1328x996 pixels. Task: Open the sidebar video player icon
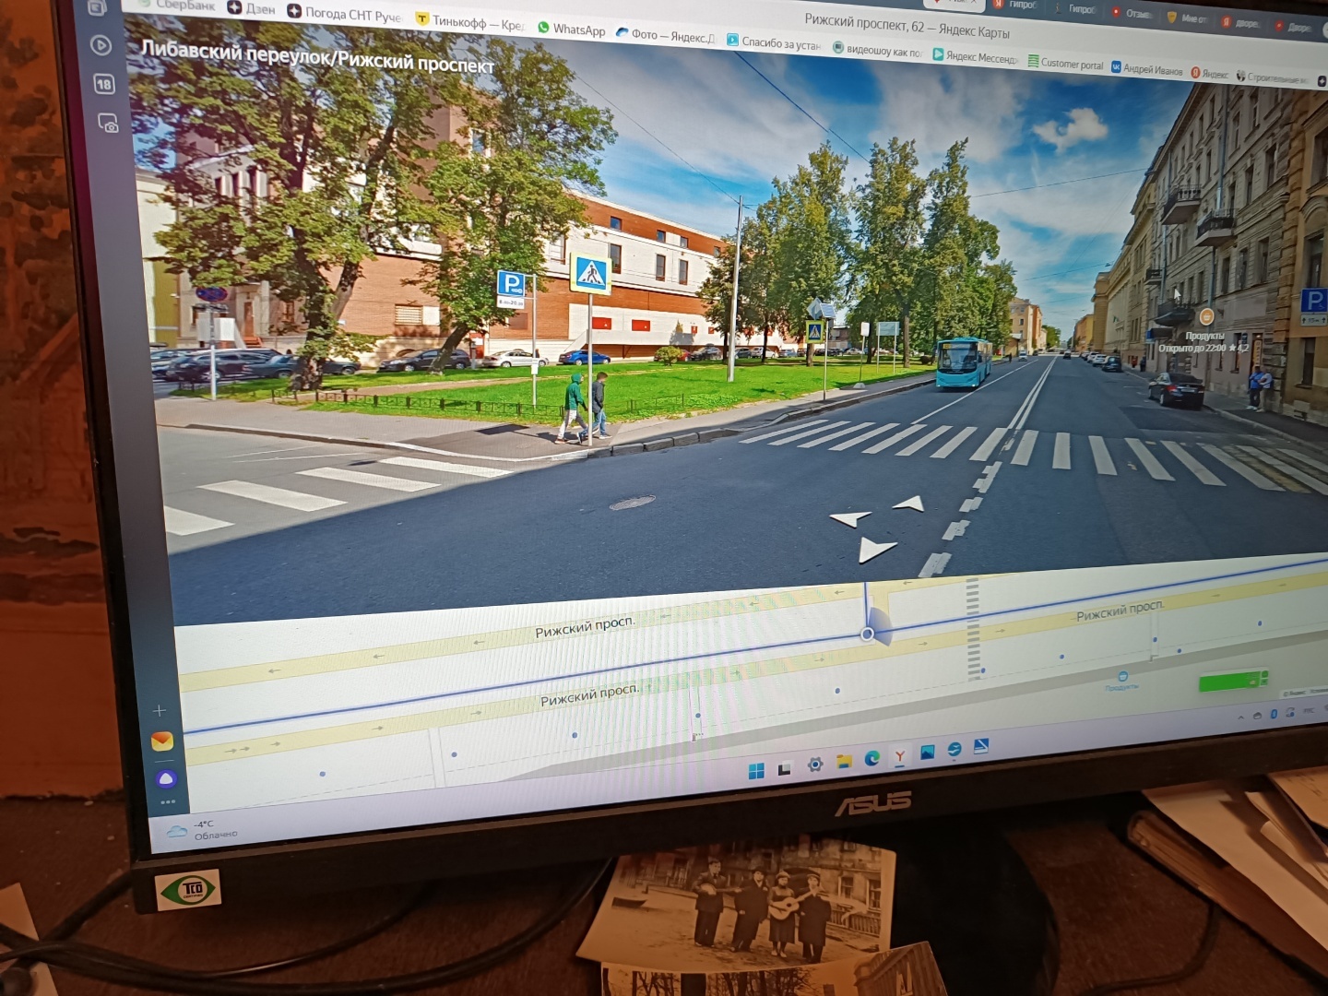point(99,43)
